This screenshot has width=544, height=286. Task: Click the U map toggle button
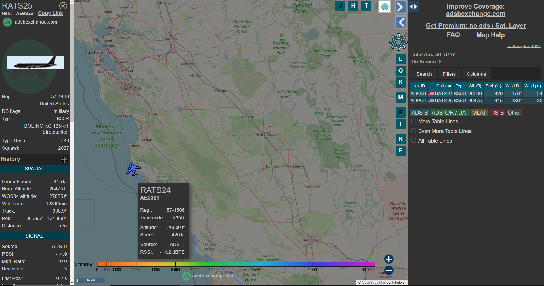coord(340,6)
